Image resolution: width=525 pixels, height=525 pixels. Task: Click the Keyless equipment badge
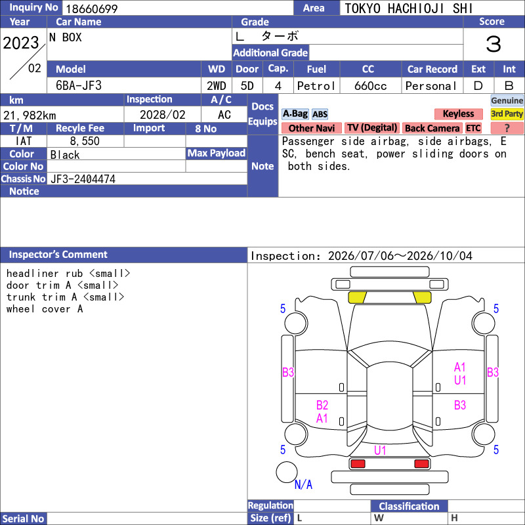[458, 114]
